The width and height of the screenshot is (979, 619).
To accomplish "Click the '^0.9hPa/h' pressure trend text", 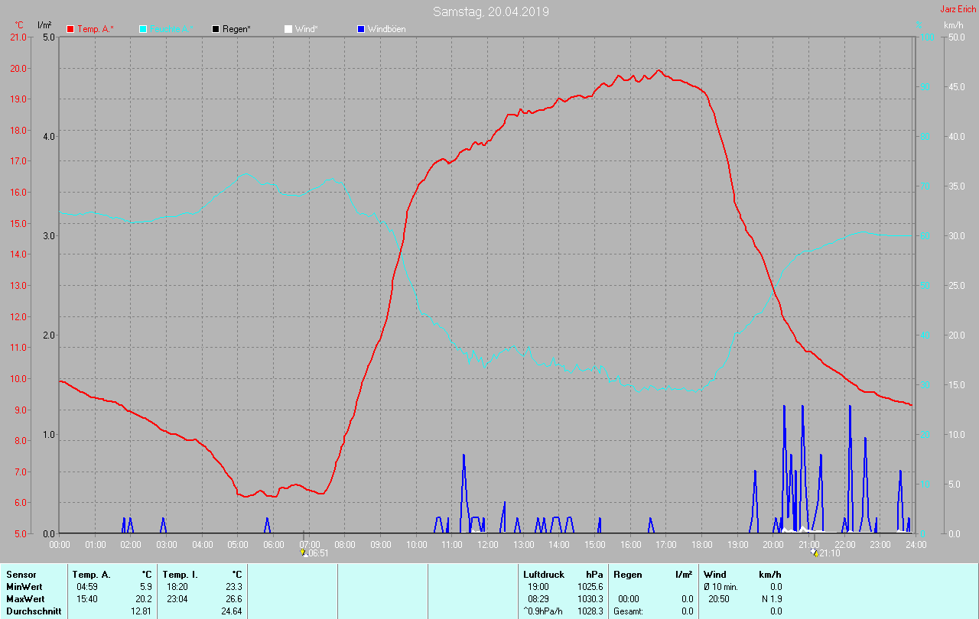I will (x=543, y=611).
